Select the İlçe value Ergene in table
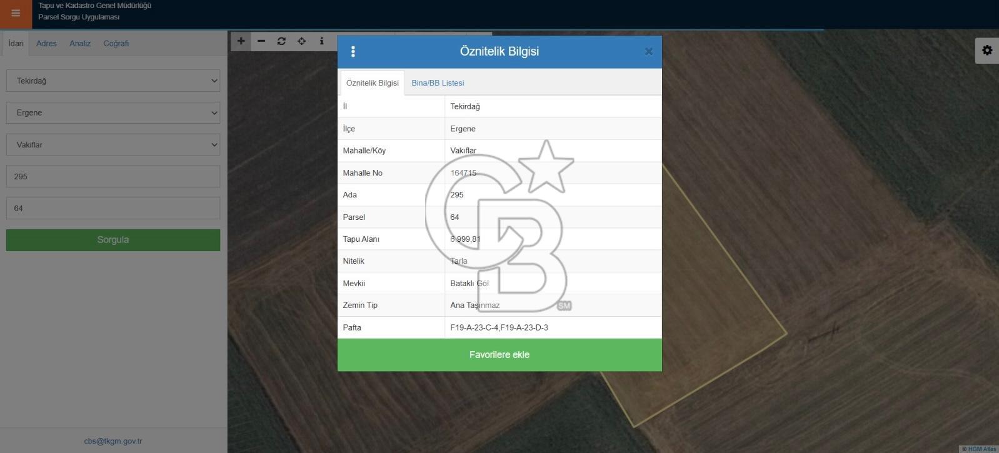The height and width of the screenshot is (453, 999). tap(463, 129)
